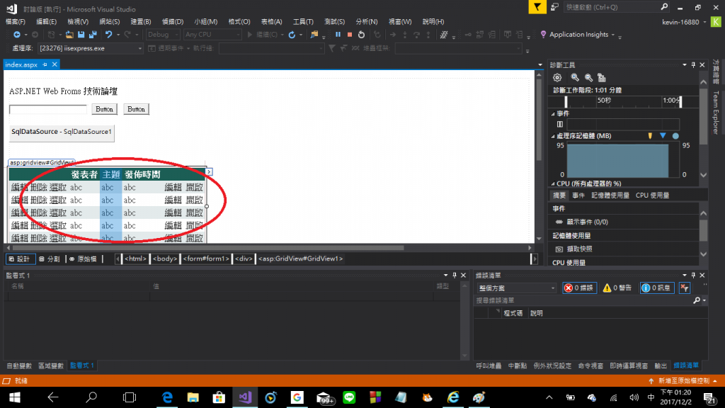Viewport: 725px width, 408px height.
Task: Select the CPU 使用量 tab
Action: tap(652, 195)
